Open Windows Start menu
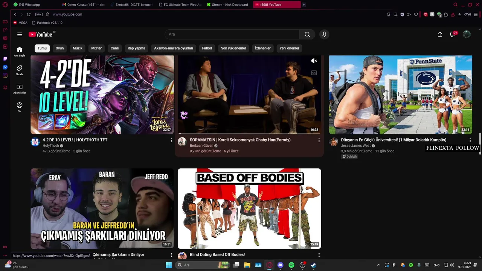Image resolution: width=482 pixels, height=271 pixels. click(169, 265)
